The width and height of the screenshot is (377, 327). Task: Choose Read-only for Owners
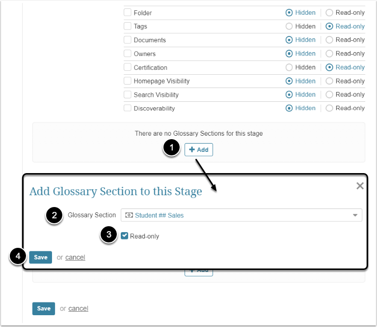(329, 54)
